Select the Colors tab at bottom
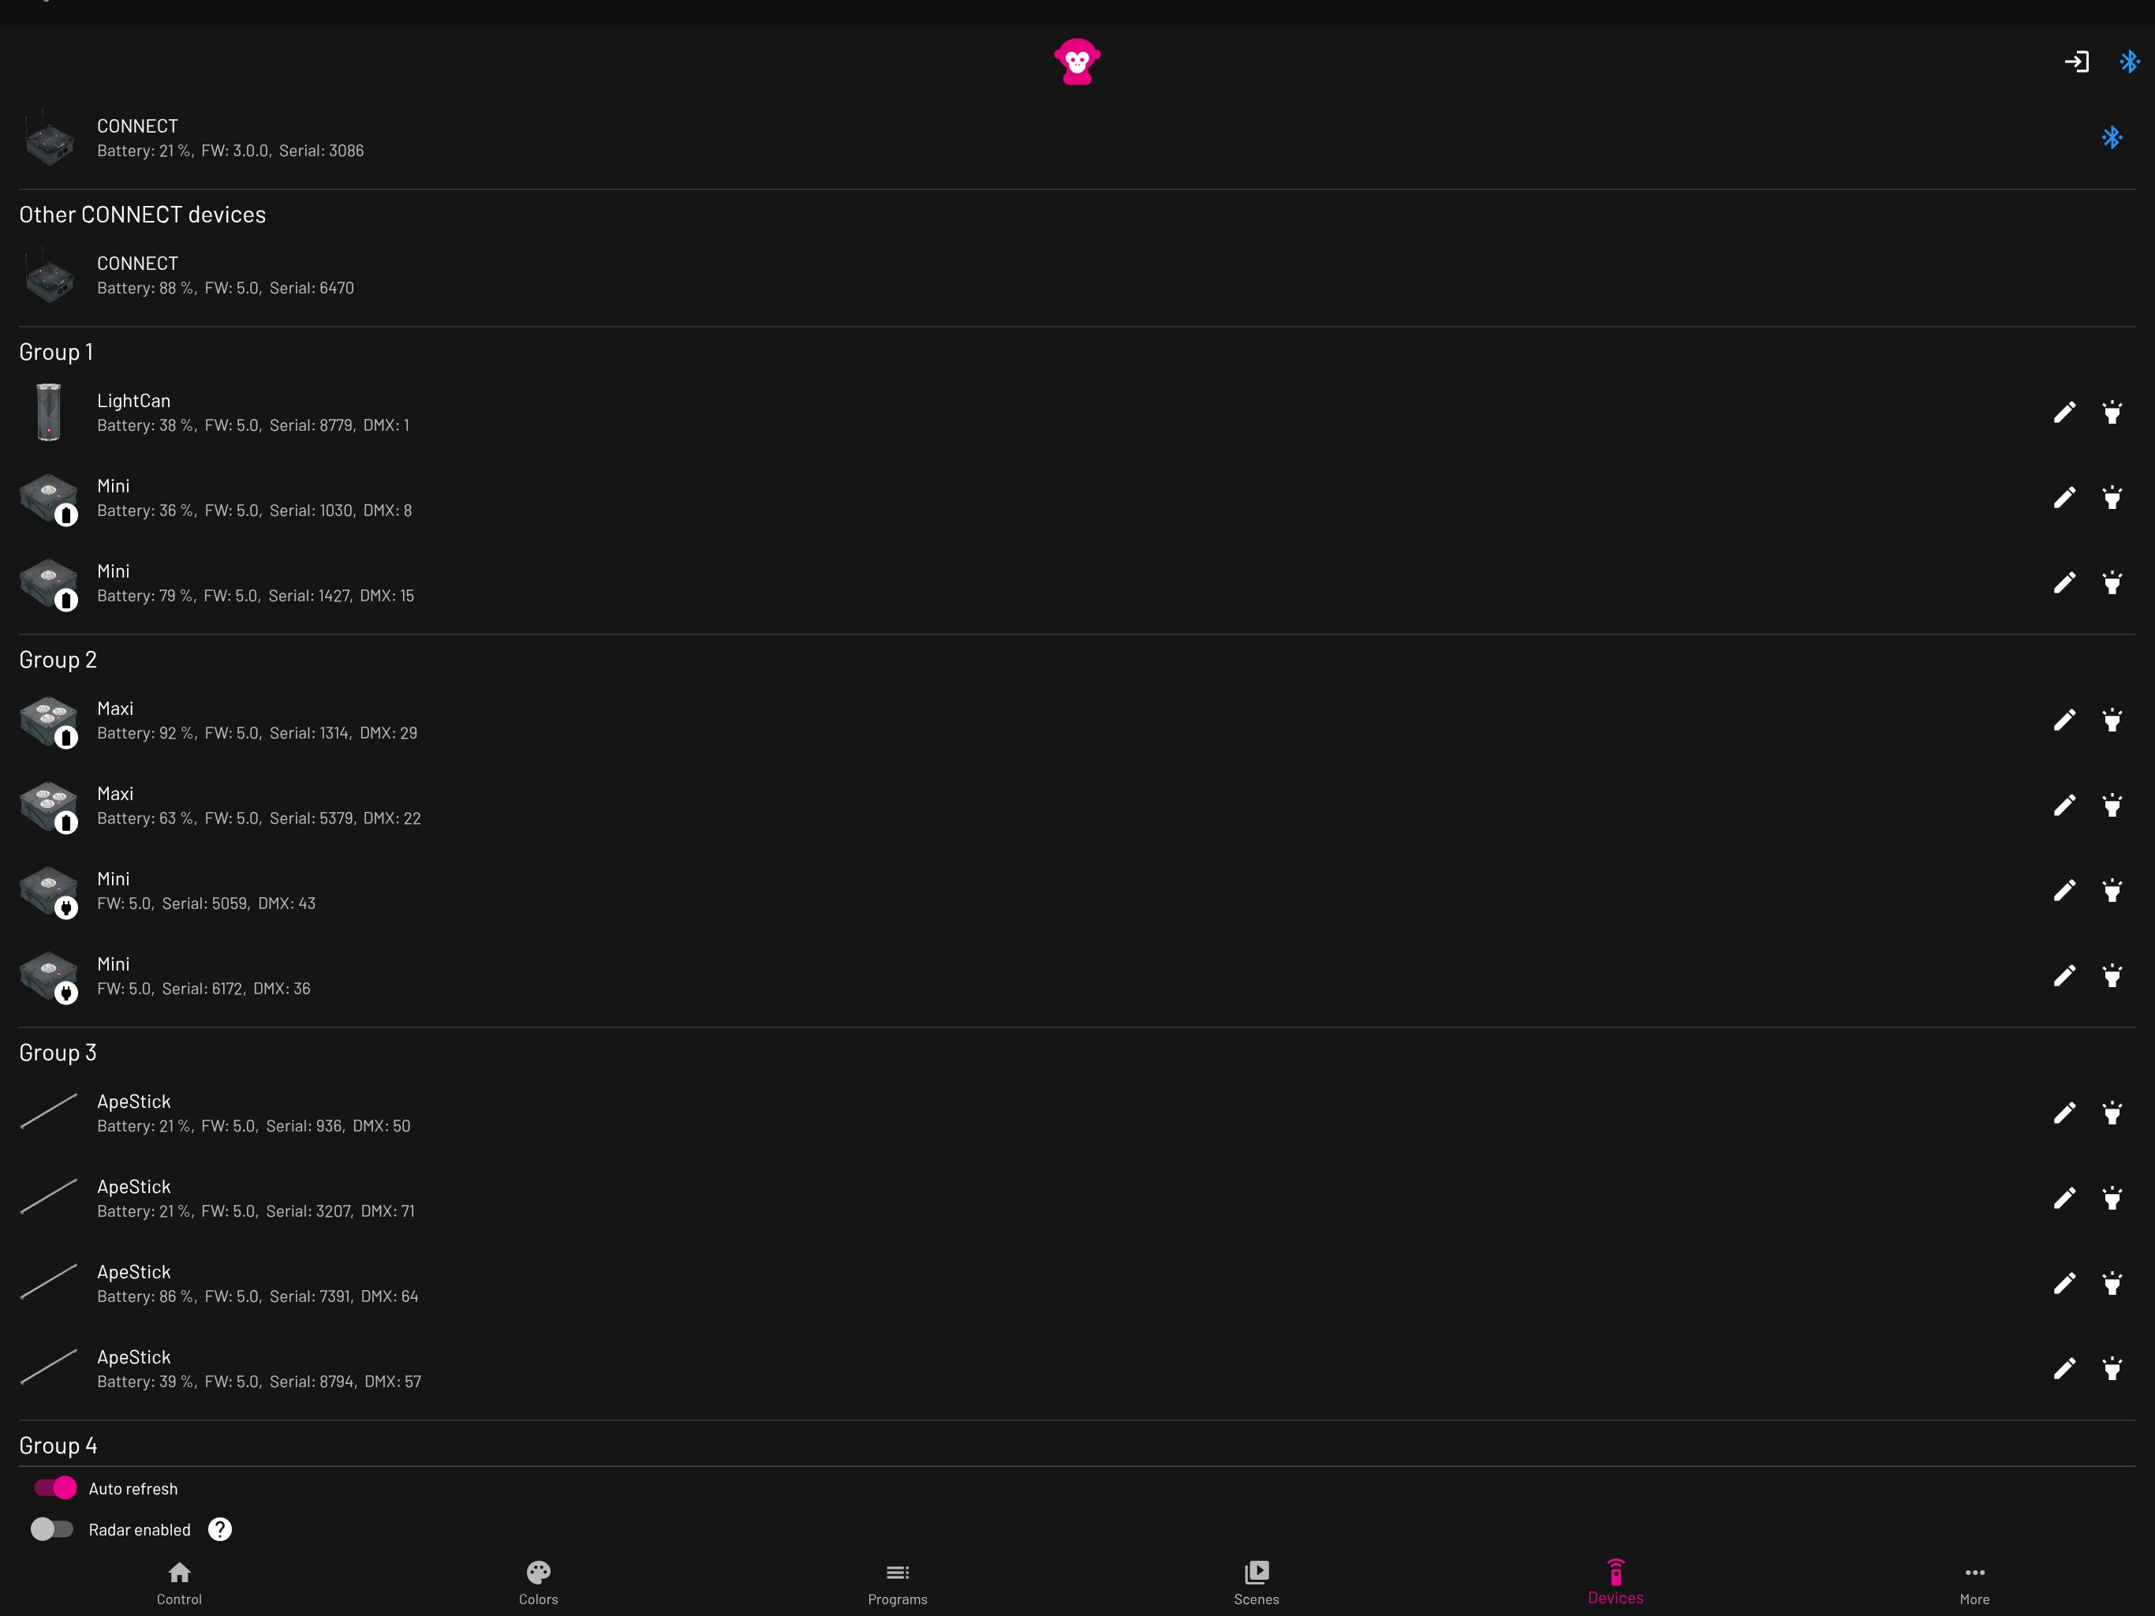The height and width of the screenshot is (1616, 2155). click(x=538, y=1582)
